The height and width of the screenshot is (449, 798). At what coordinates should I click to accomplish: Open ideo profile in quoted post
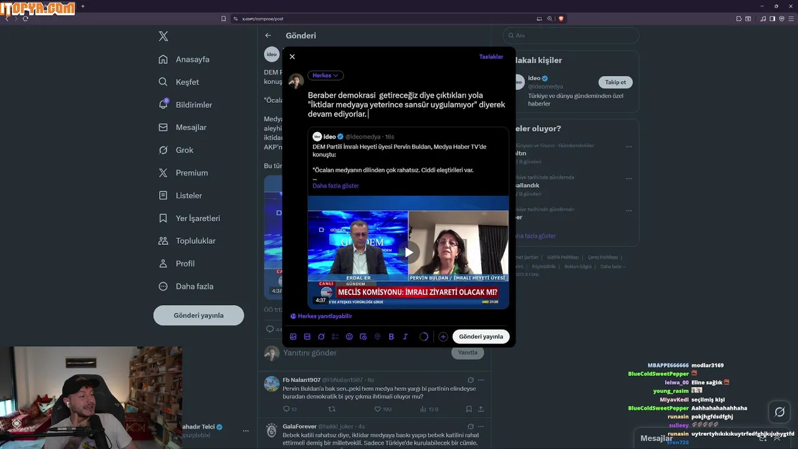(329, 137)
